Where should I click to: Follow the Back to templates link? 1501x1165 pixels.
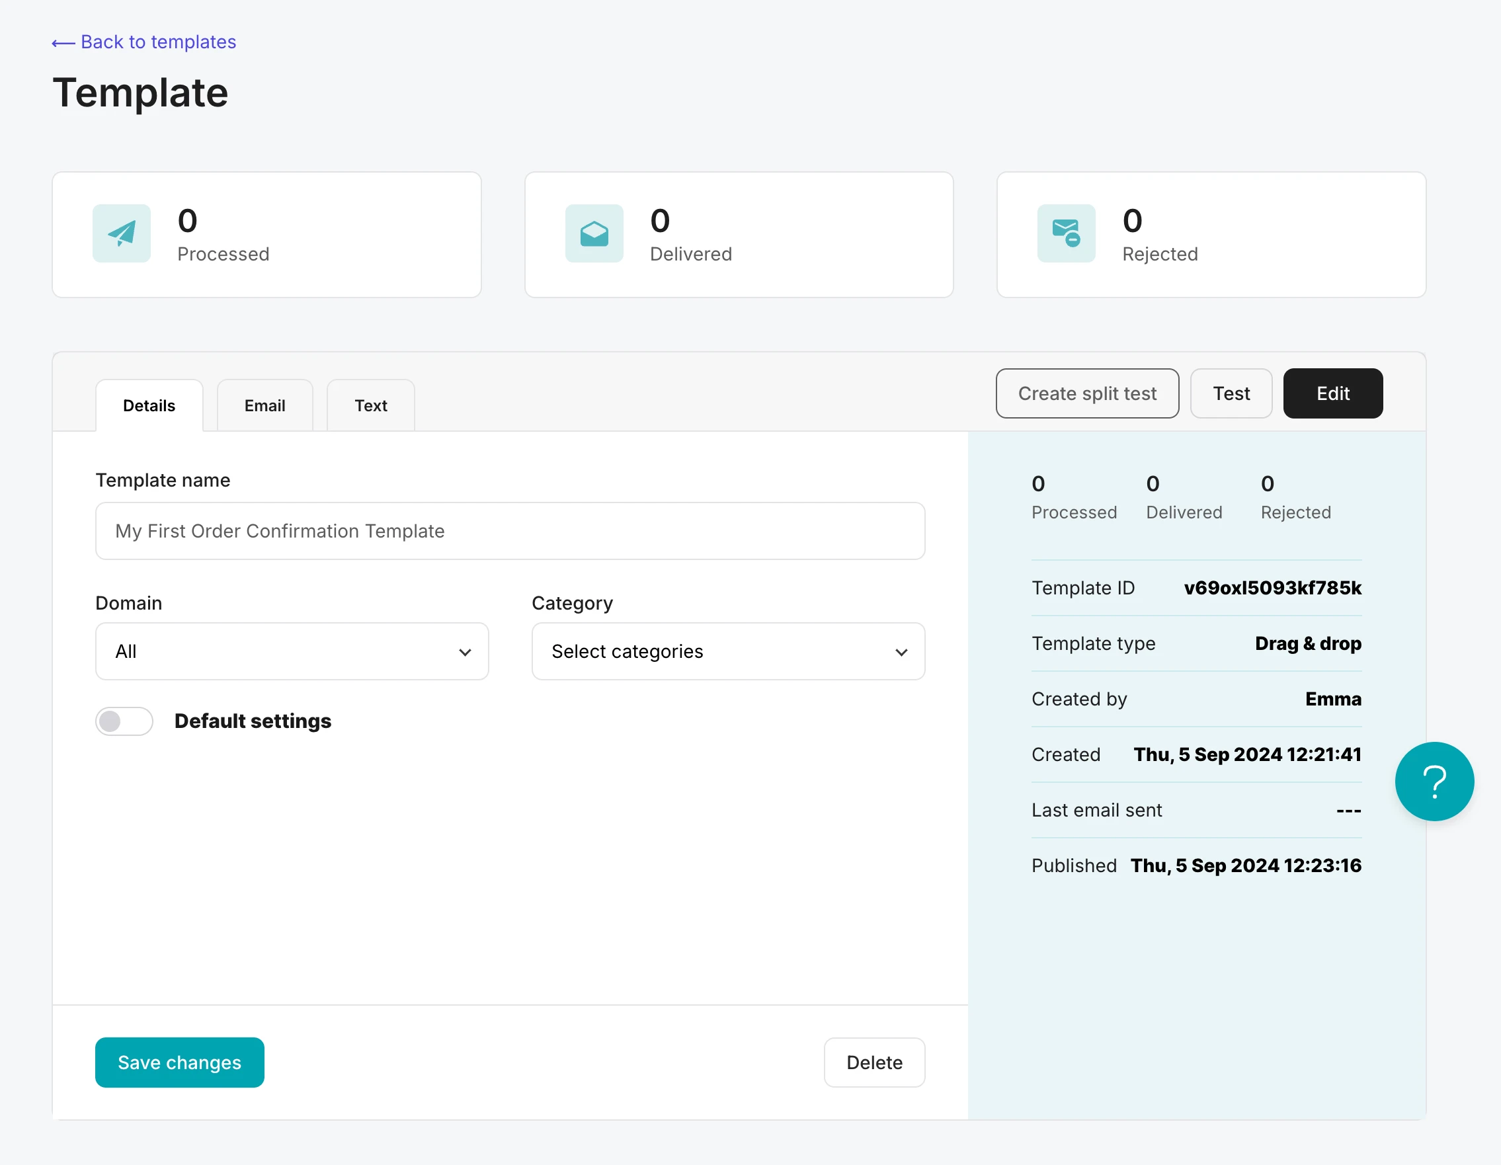[x=158, y=42]
